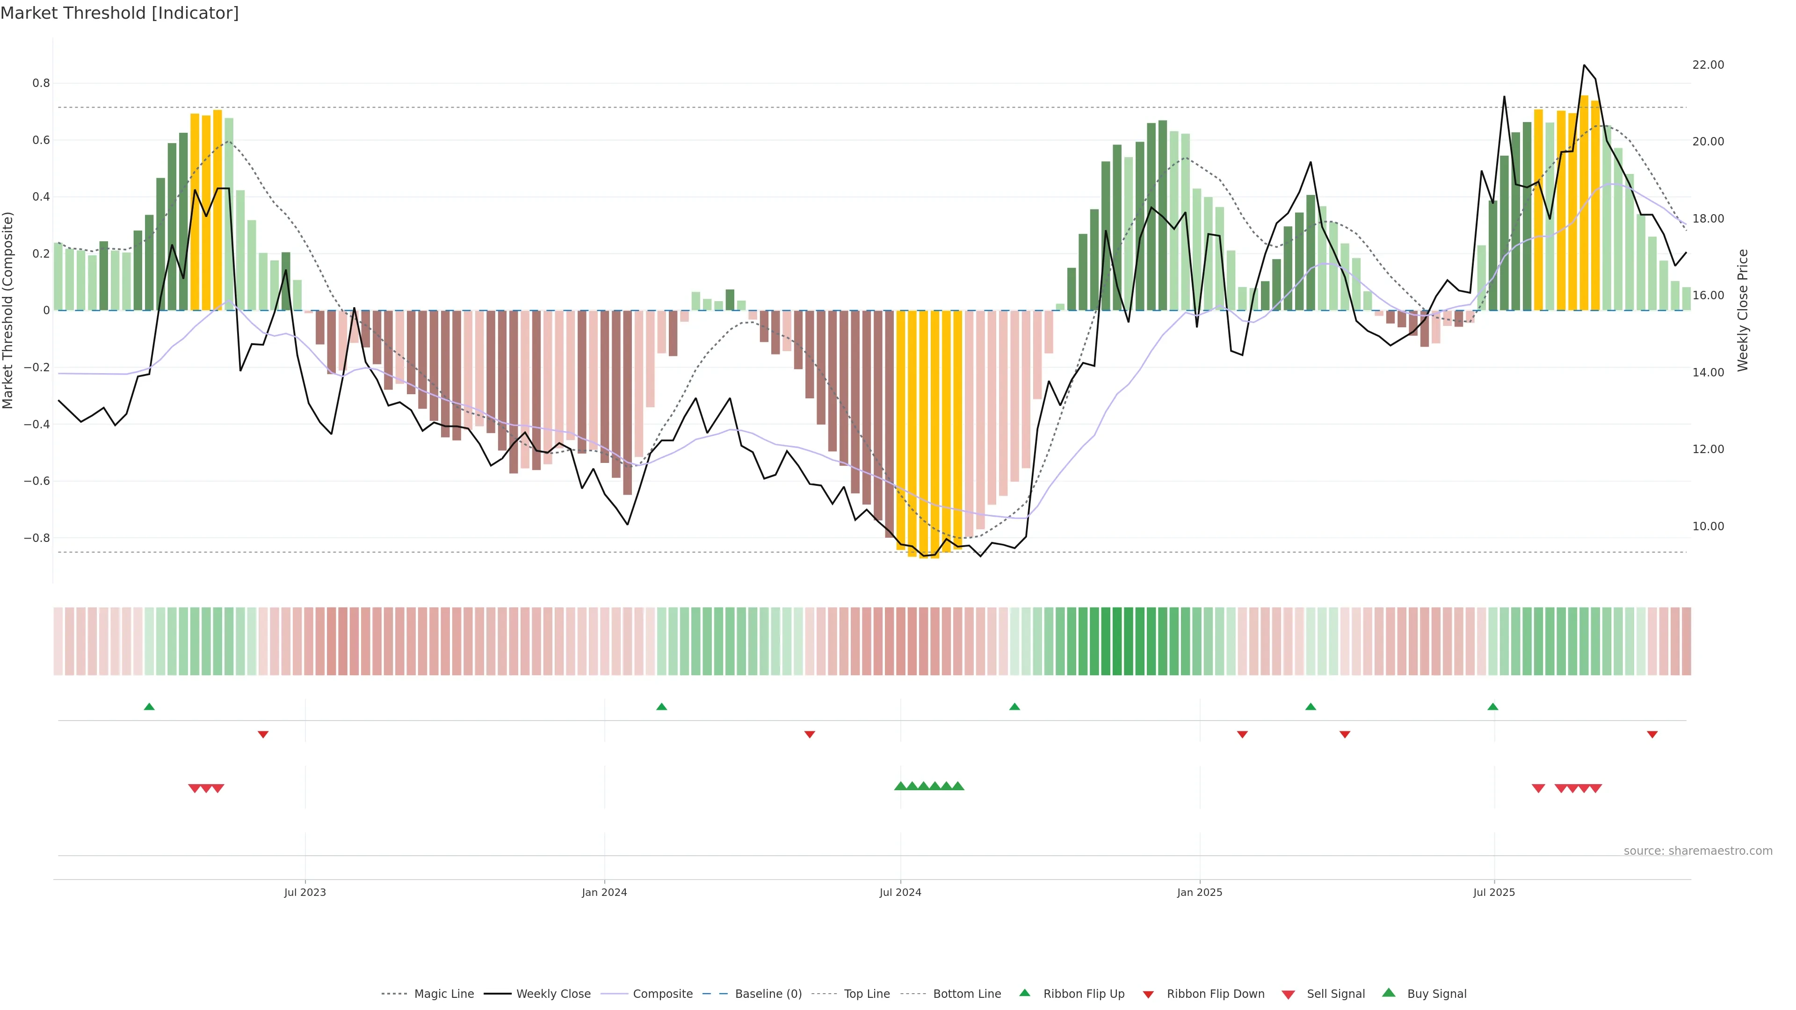This screenshot has width=1796, height=1010.
Task: Click darkest green segment in ribbon heatmap
Action: pyautogui.click(x=1118, y=641)
